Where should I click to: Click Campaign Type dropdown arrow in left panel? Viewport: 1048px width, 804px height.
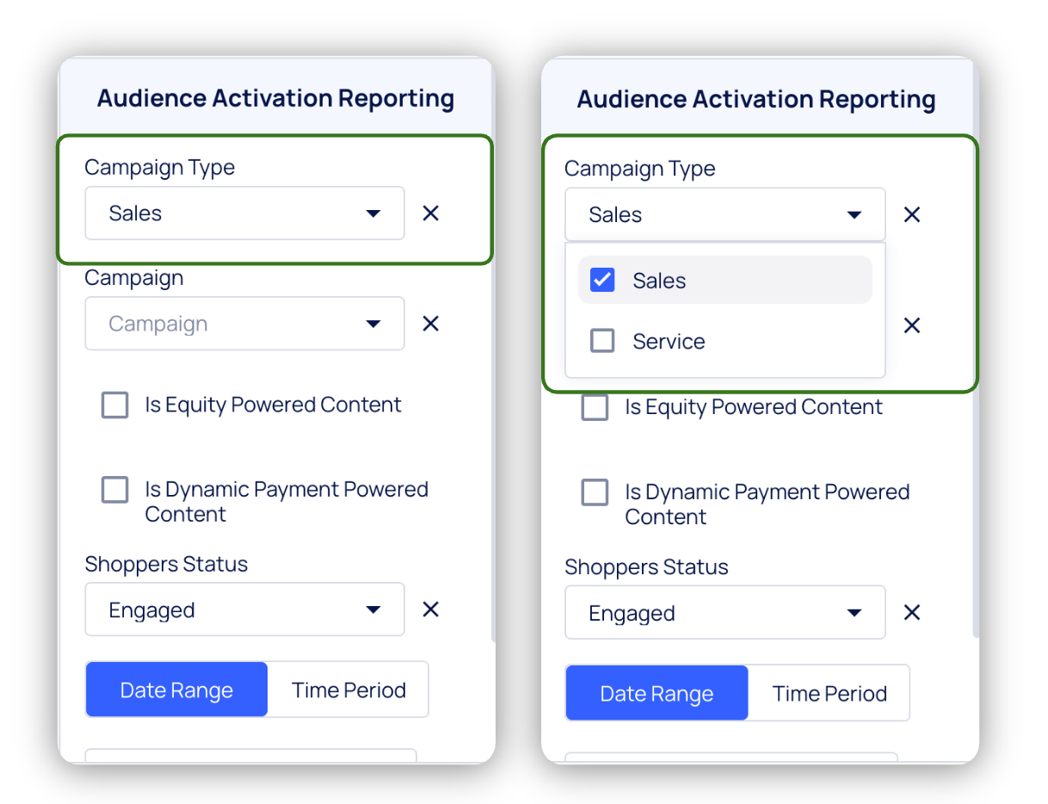373,213
